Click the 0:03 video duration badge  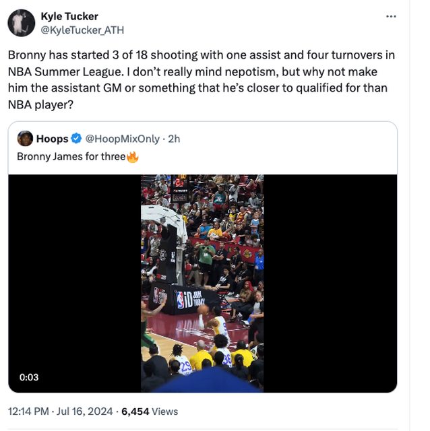click(x=28, y=378)
